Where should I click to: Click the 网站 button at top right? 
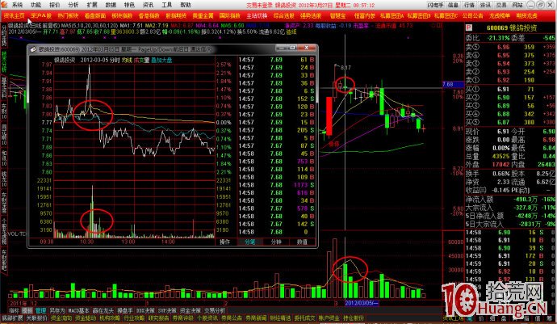pos(517,5)
